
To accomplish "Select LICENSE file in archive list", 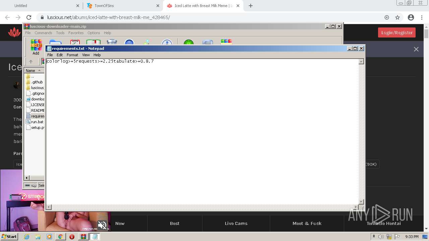I will coord(35,105).
